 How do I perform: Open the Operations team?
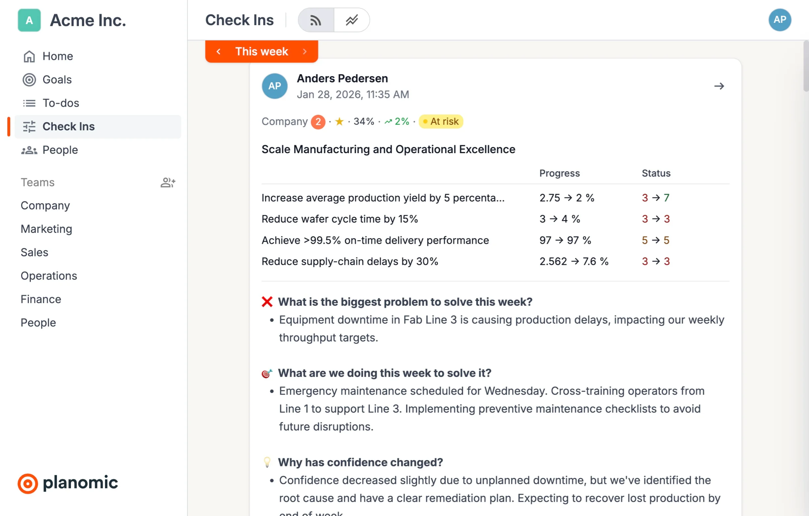click(x=49, y=276)
